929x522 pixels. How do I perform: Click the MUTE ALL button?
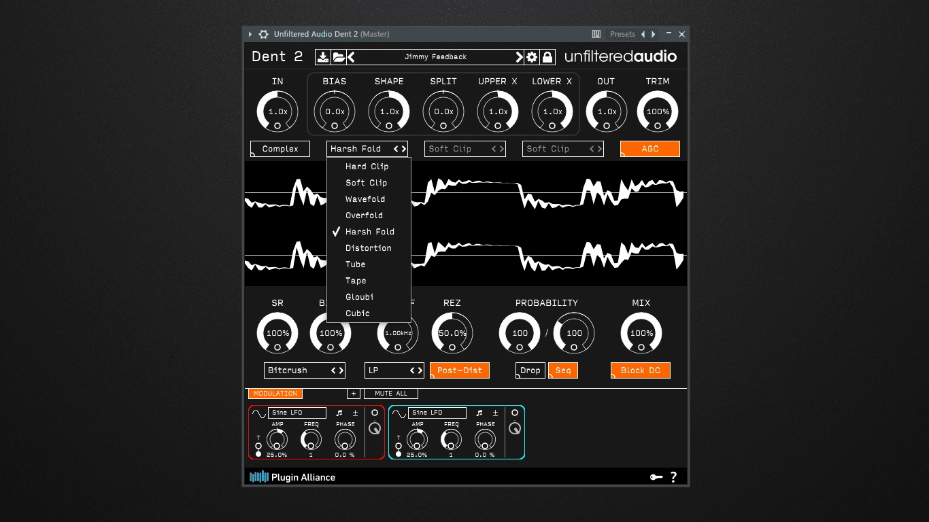(391, 394)
